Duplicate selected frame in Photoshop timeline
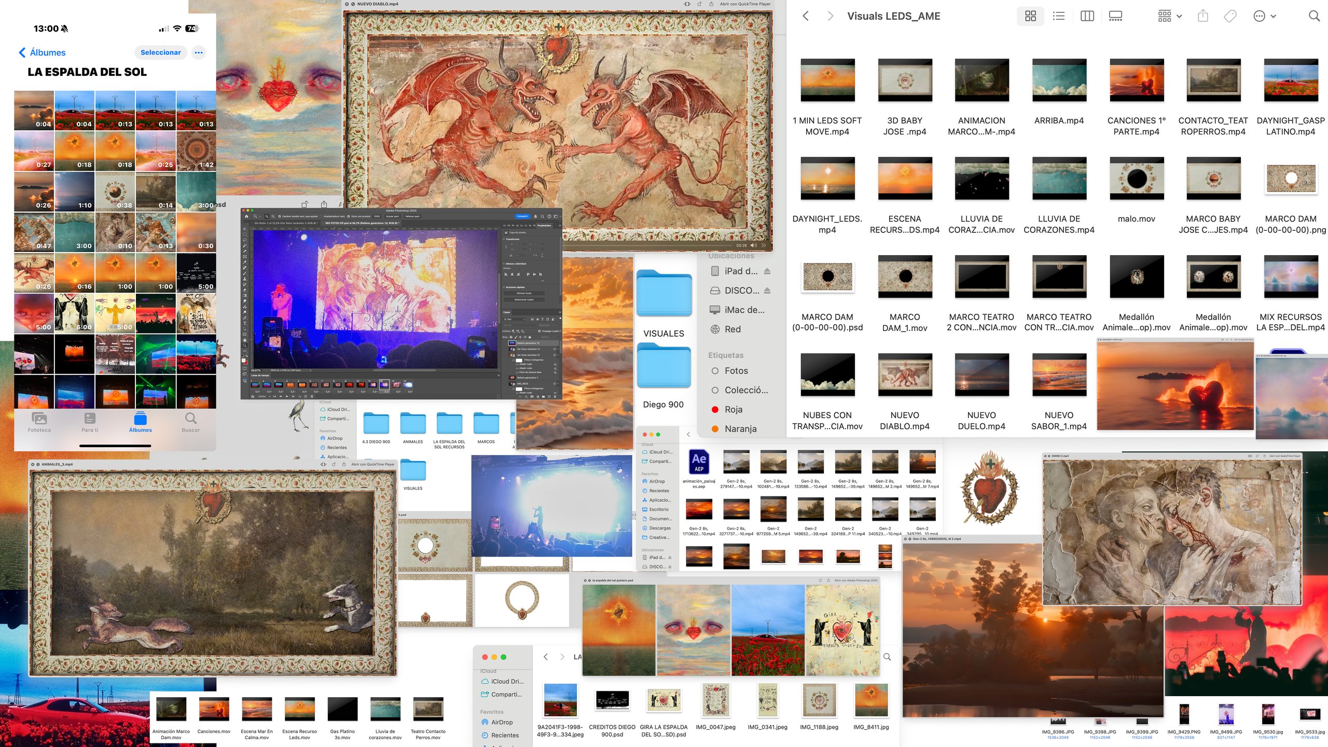 306,396
